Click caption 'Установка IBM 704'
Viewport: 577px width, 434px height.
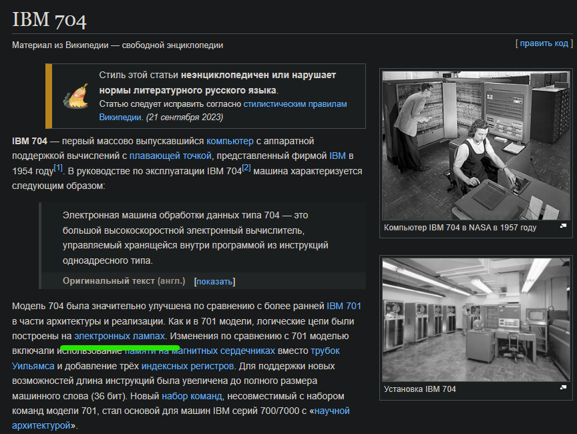pos(419,389)
